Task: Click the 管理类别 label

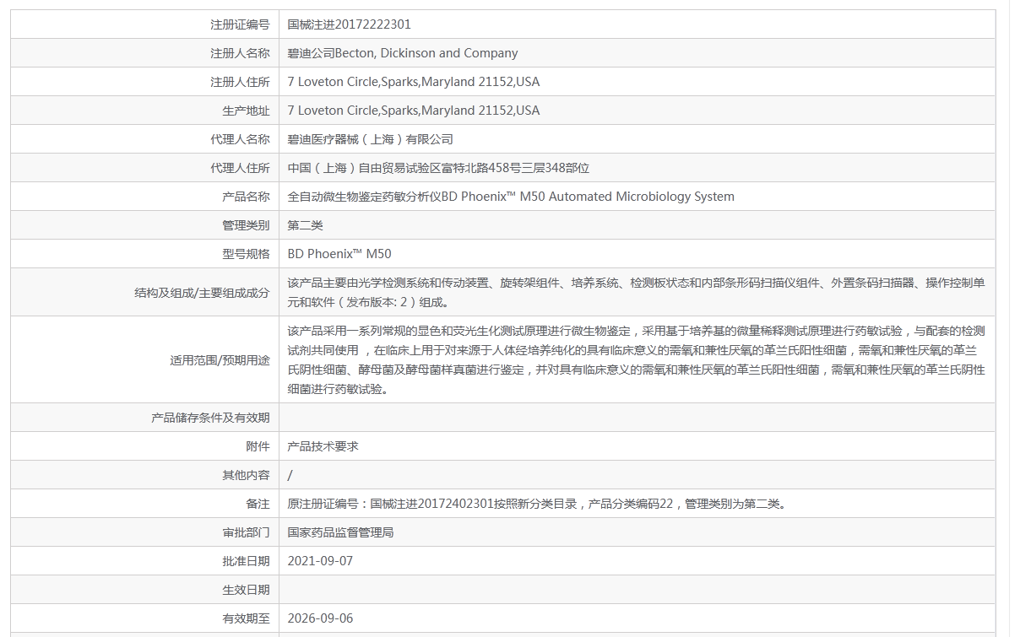Action: pyautogui.click(x=246, y=225)
